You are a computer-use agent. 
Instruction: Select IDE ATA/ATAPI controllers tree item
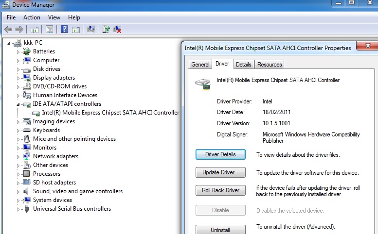(67, 104)
